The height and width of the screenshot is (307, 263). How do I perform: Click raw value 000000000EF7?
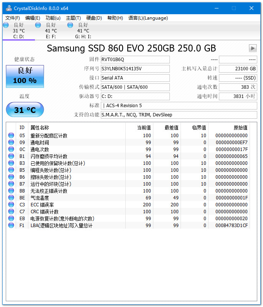click(232, 143)
